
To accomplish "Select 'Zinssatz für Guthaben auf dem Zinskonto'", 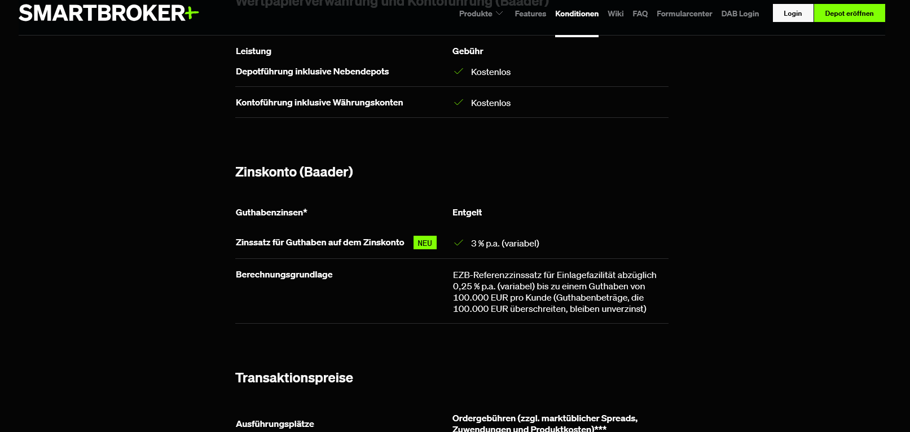I will pos(320,243).
